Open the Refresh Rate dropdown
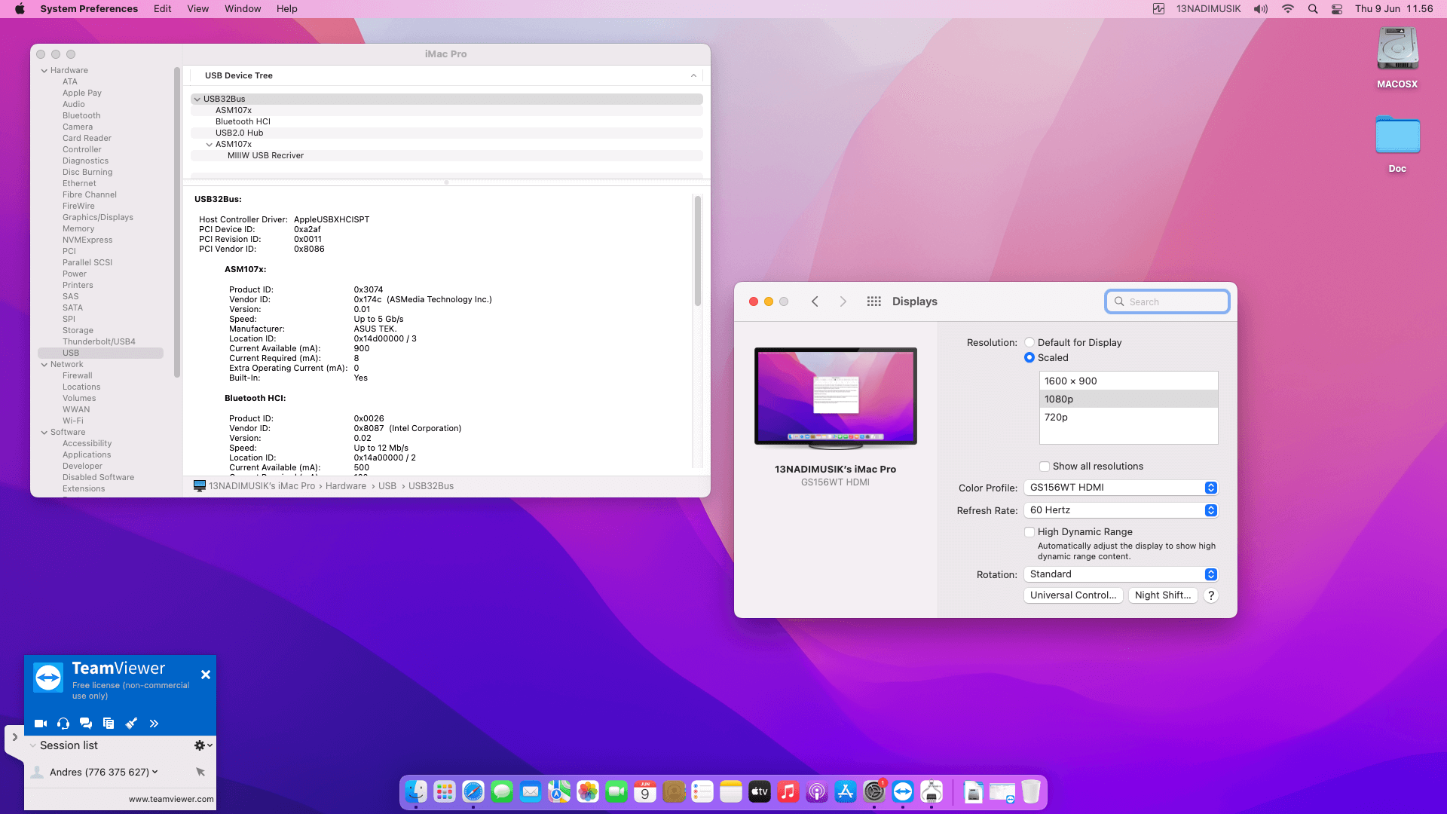1447x814 pixels. coord(1121,510)
